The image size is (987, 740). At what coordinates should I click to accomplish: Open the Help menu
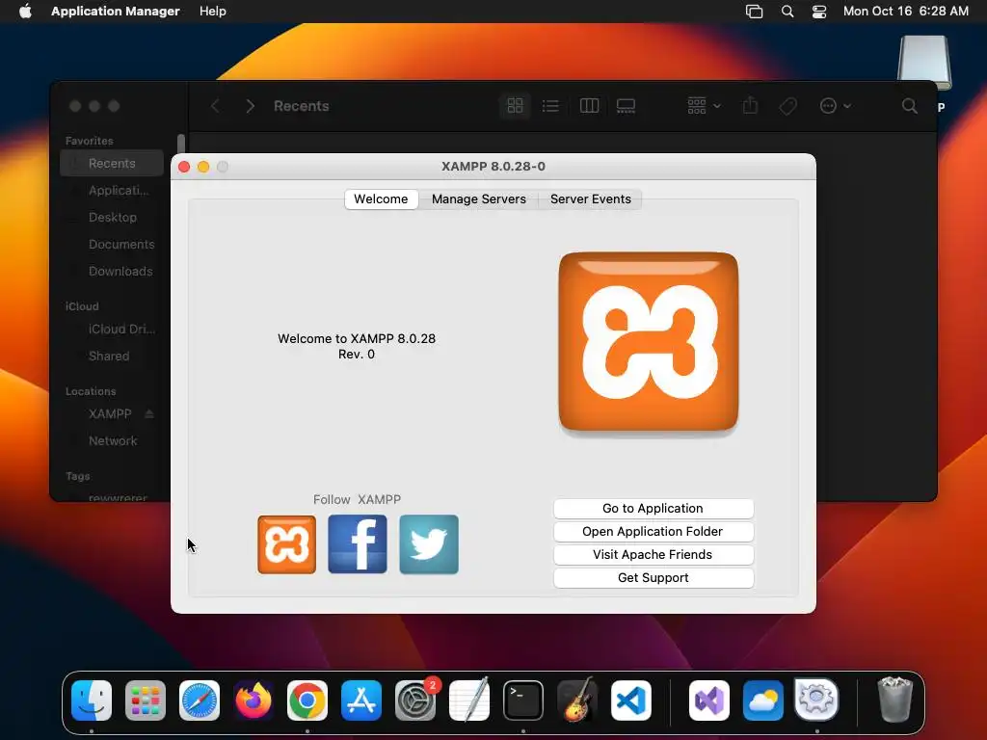[x=213, y=12]
